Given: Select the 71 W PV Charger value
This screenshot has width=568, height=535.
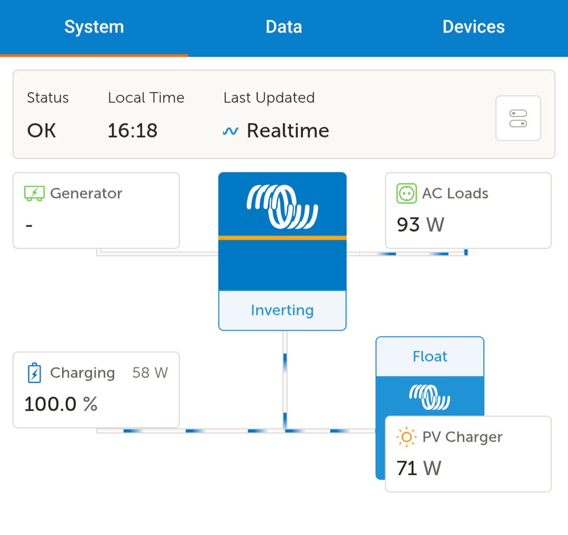Looking at the screenshot, I should tap(419, 468).
